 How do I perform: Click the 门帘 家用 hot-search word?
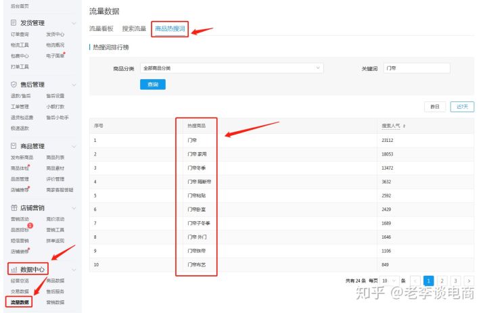(x=197, y=154)
